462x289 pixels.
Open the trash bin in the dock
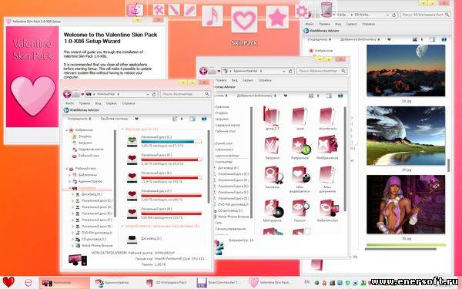coord(326,9)
